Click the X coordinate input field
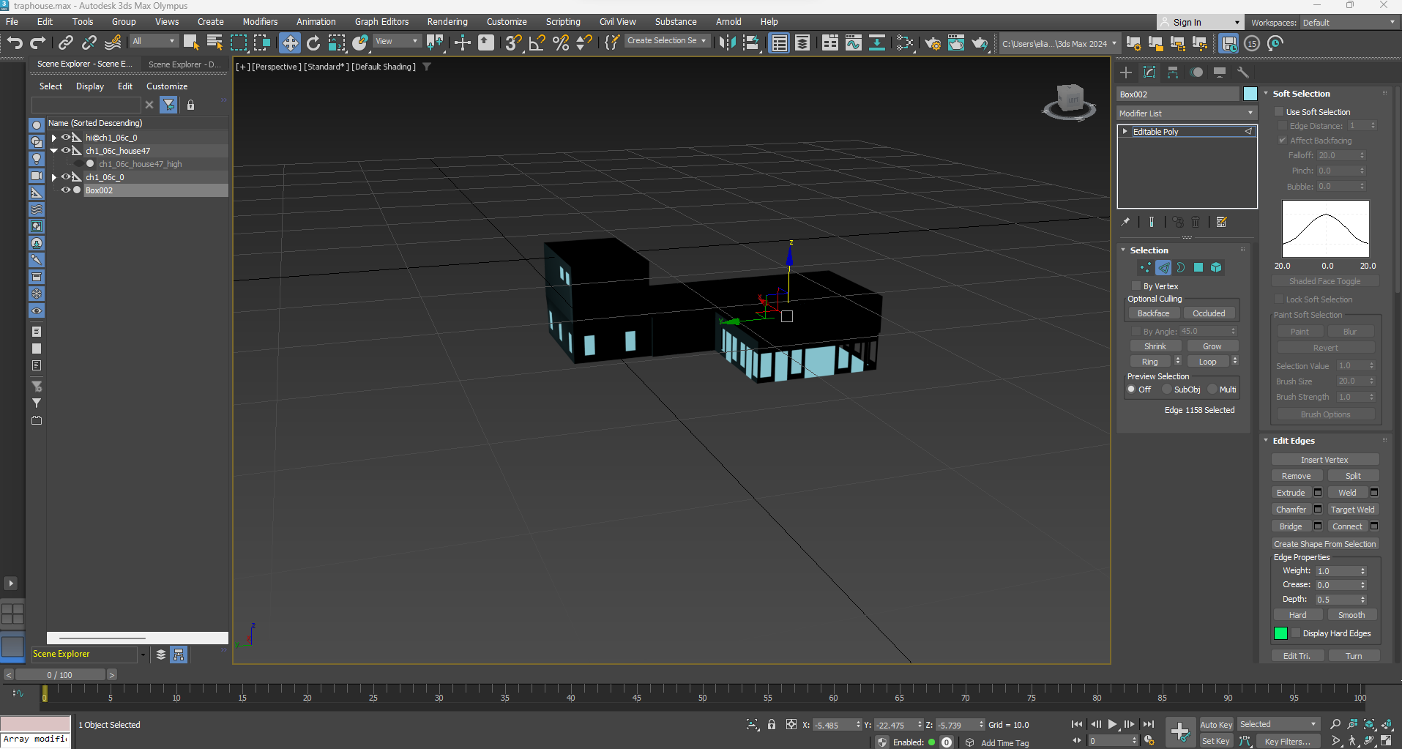 [x=835, y=724]
